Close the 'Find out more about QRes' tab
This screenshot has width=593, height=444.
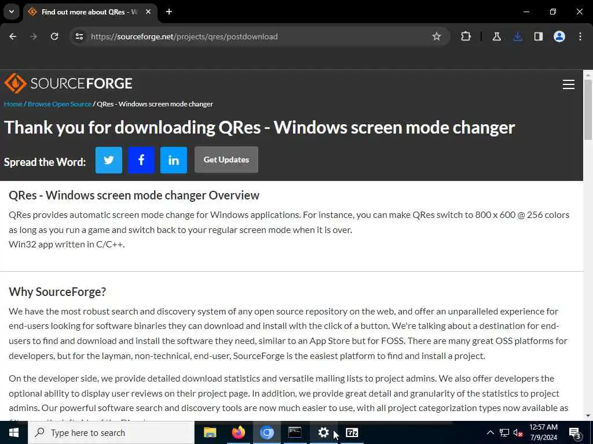click(148, 12)
